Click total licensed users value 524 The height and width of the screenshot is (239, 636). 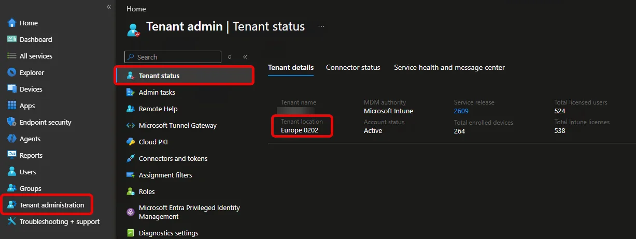click(560, 111)
